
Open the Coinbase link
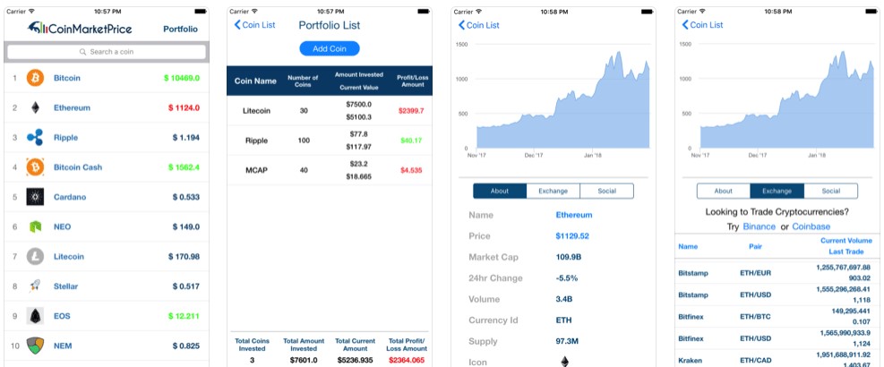pyautogui.click(x=811, y=226)
